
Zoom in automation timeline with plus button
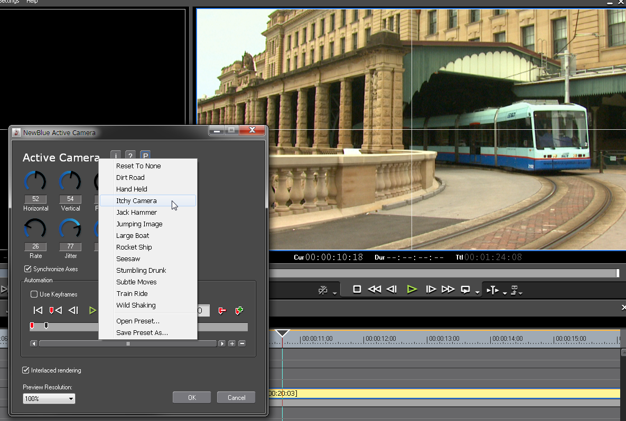coord(232,343)
